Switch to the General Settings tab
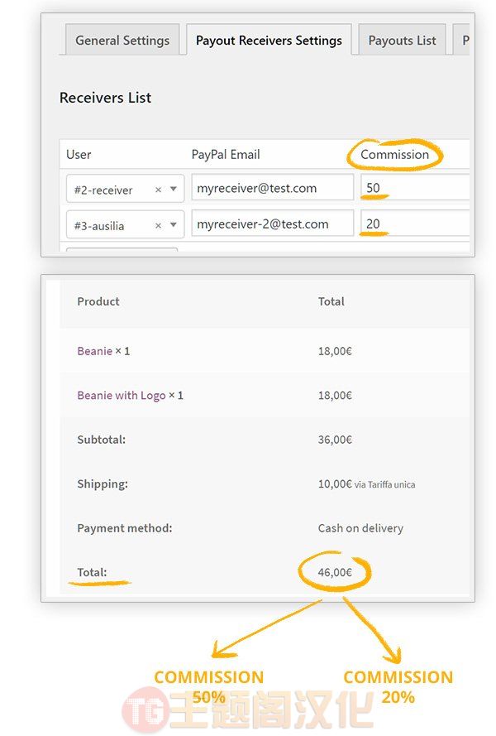 [x=122, y=41]
